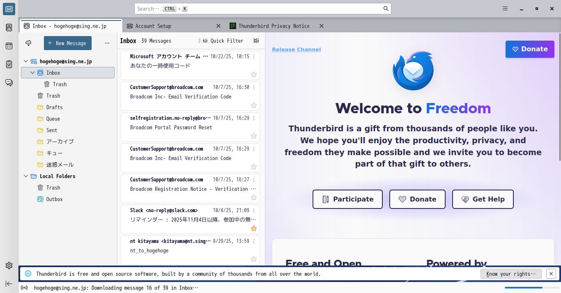Open menu for Broadcom Portal Password Reset row

(254, 118)
